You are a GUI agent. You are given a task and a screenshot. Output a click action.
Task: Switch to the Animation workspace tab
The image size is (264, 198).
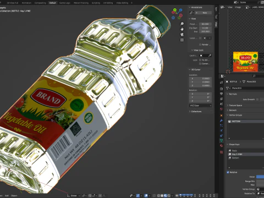26,3
